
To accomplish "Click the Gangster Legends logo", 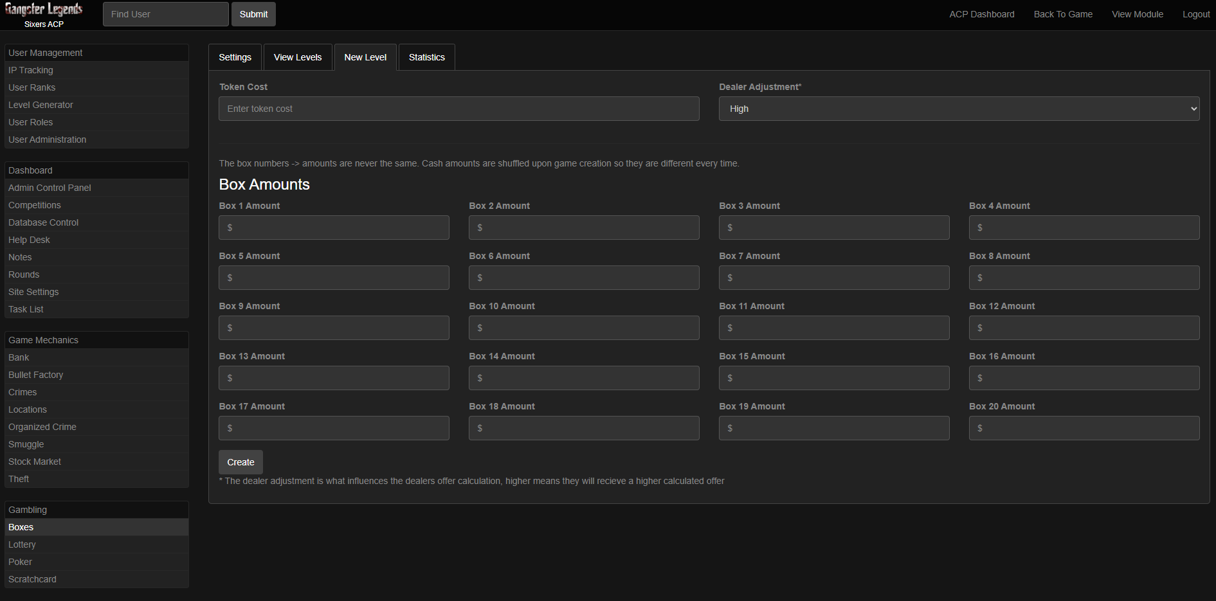I will 44,10.
